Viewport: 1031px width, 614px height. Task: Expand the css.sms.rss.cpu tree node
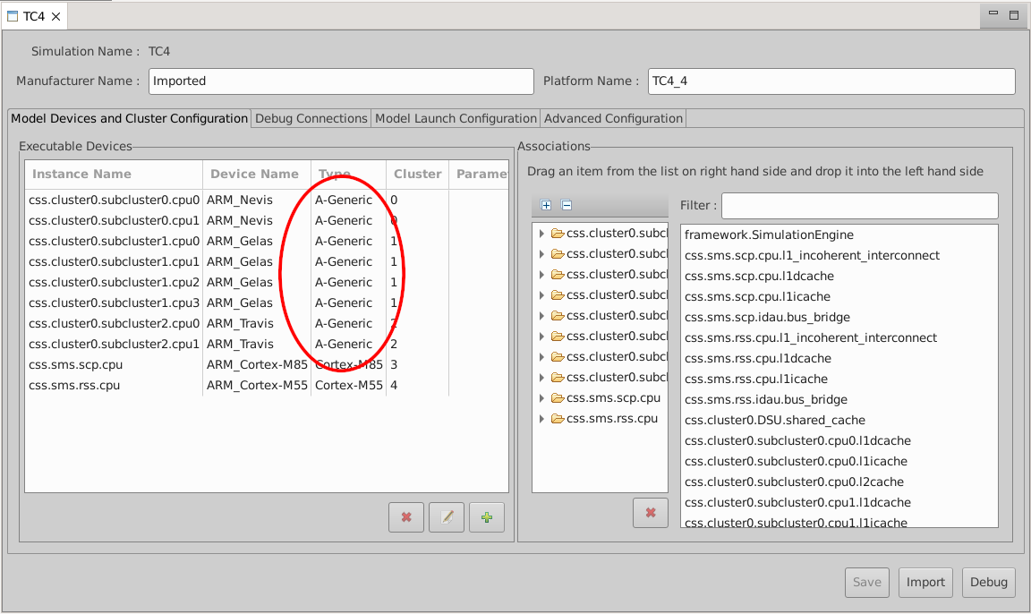[541, 419]
